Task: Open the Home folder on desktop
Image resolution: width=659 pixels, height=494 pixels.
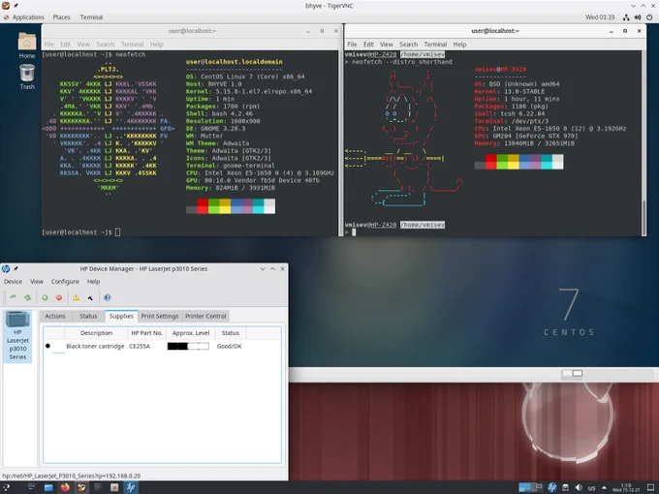Action: coord(27,46)
